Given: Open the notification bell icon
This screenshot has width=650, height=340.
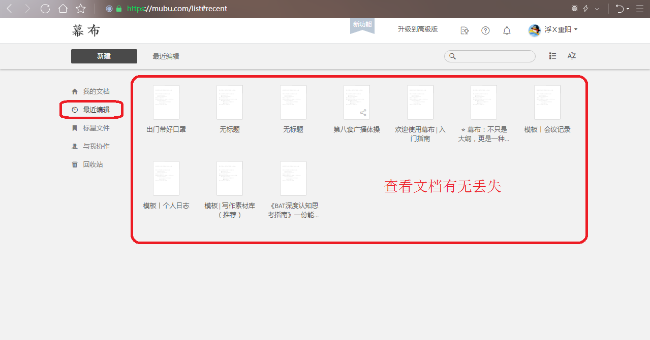Looking at the screenshot, I should [506, 30].
